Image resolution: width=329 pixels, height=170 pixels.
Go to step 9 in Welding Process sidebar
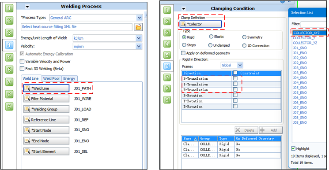[x=9, y=106]
